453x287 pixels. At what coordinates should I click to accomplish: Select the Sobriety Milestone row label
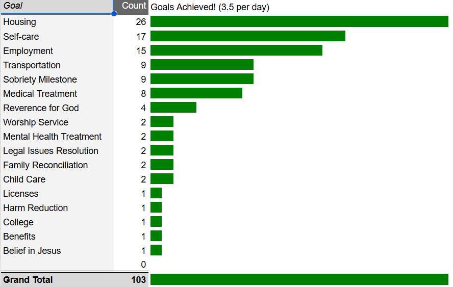pyautogui.click(x=40, y=80)
